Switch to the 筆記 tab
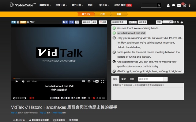Screen dimensions: 196x122 pos(123,79)
